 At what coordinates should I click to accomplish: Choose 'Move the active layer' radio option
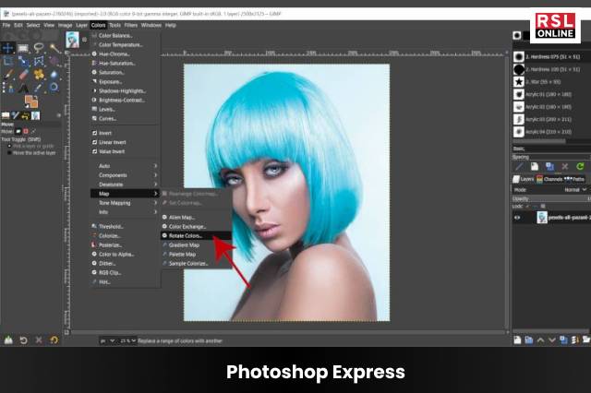coord(31,153)
